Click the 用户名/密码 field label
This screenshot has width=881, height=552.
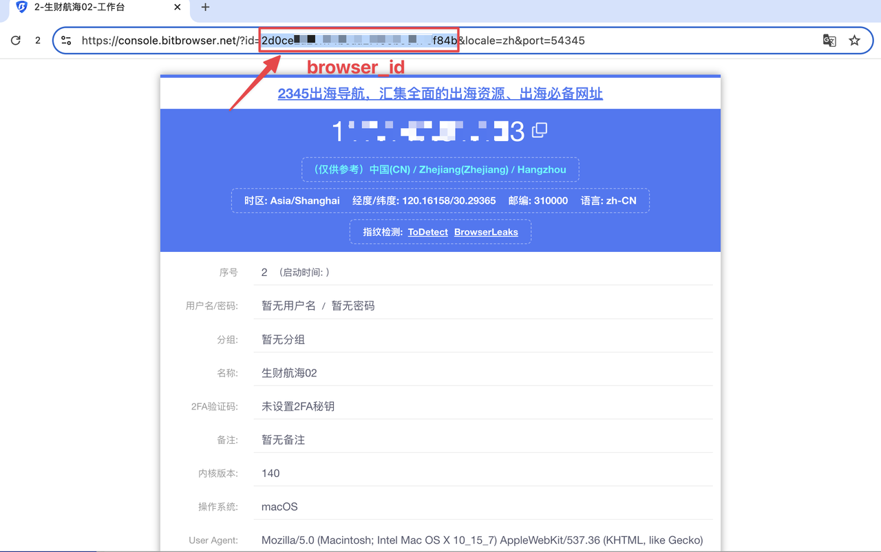[212, 306]
